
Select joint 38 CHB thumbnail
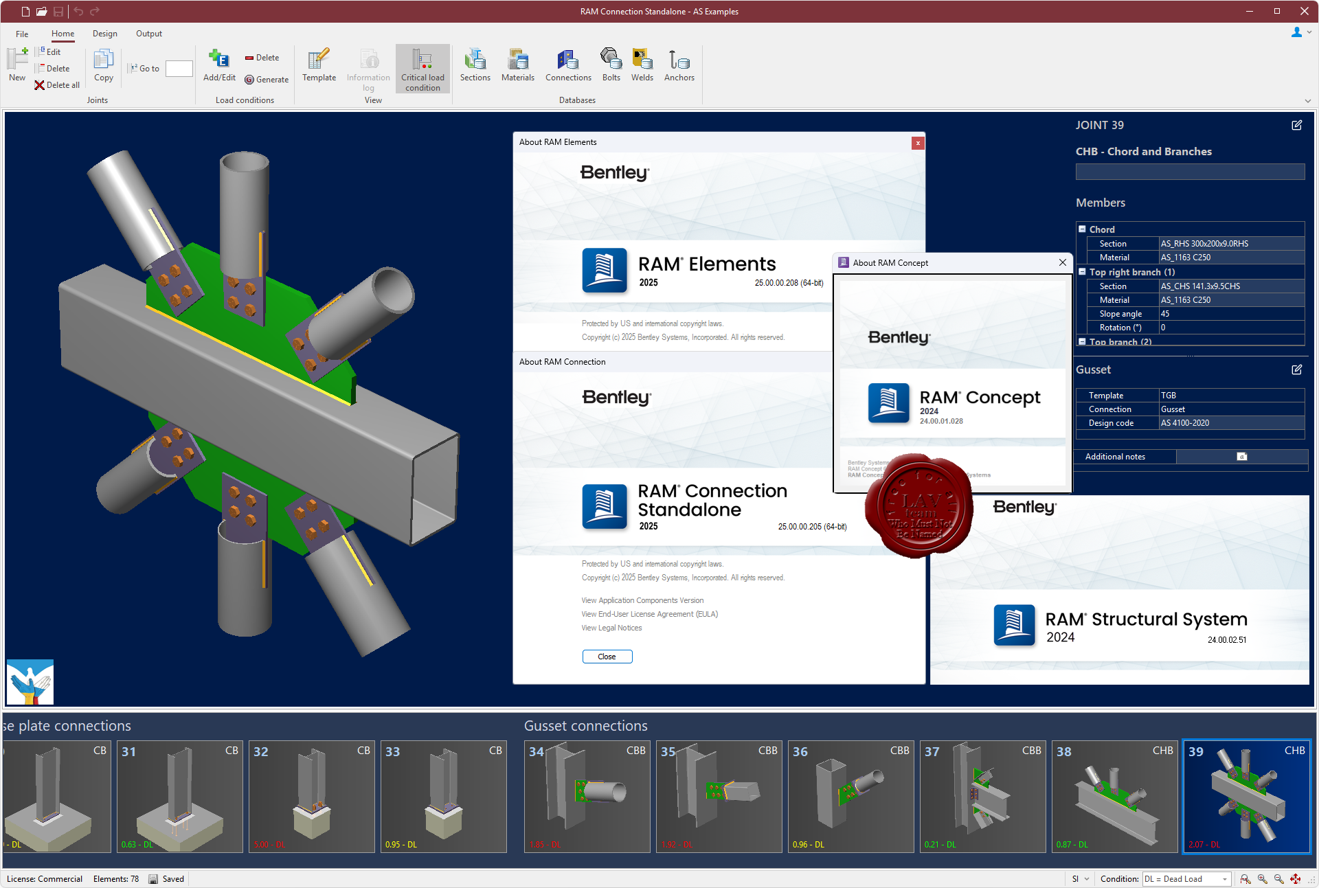(1115, 797)
